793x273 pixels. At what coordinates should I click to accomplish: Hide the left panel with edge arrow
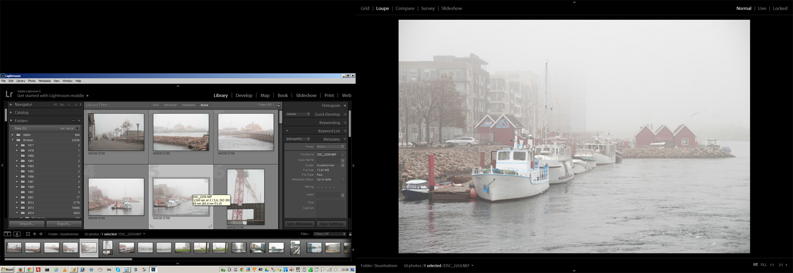2,165
